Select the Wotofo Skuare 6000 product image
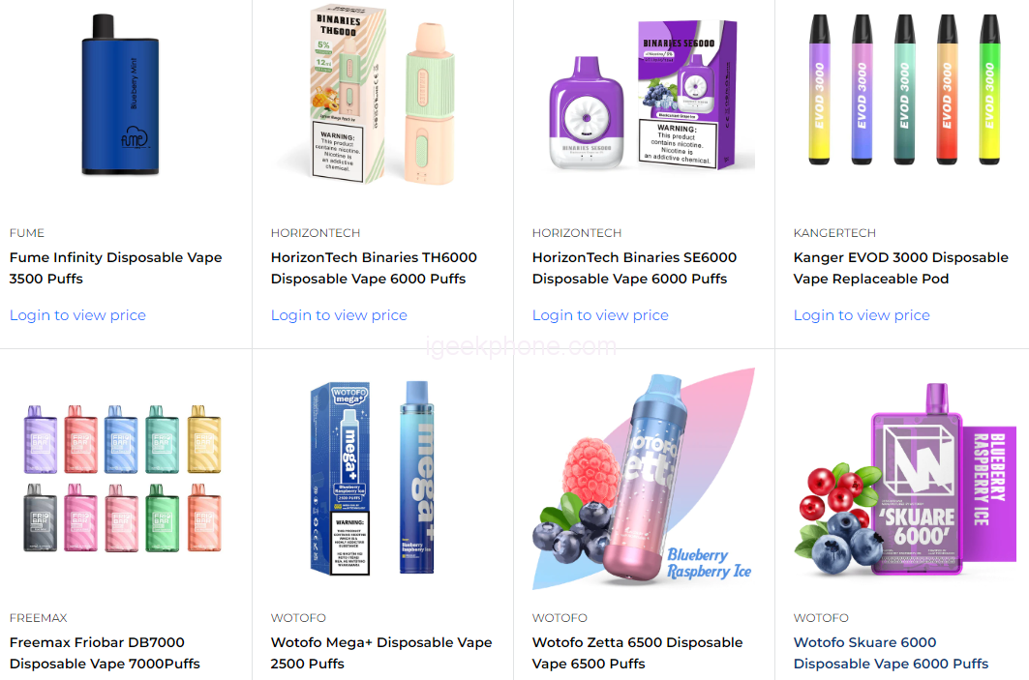 (x=905, y=480)
